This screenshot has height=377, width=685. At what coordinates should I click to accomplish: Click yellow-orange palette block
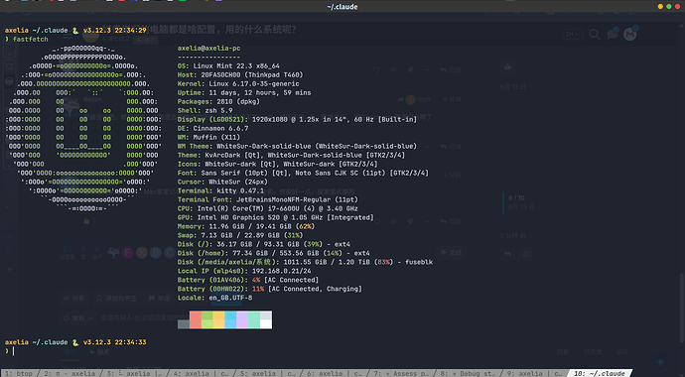(x=218, y=319)
